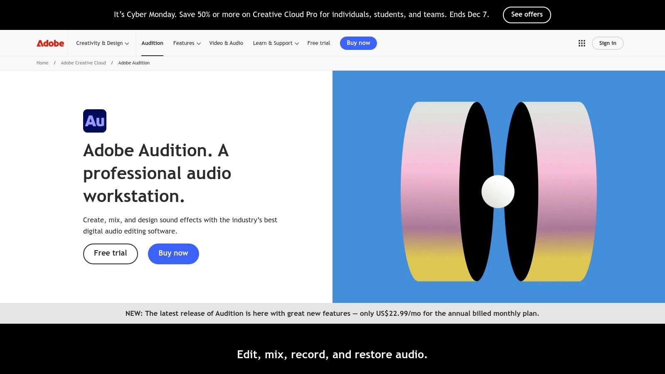Open the Learn & Support menu
The image size is (665, 374).
point(275,43)
